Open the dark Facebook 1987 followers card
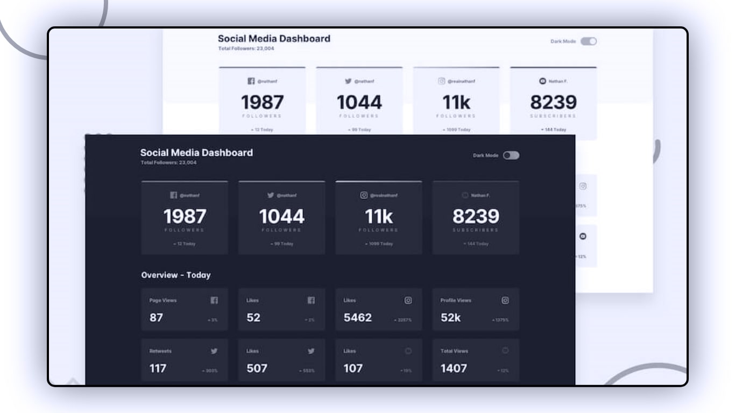The height and width of the screenshot is (413, 735). [185, 218]
